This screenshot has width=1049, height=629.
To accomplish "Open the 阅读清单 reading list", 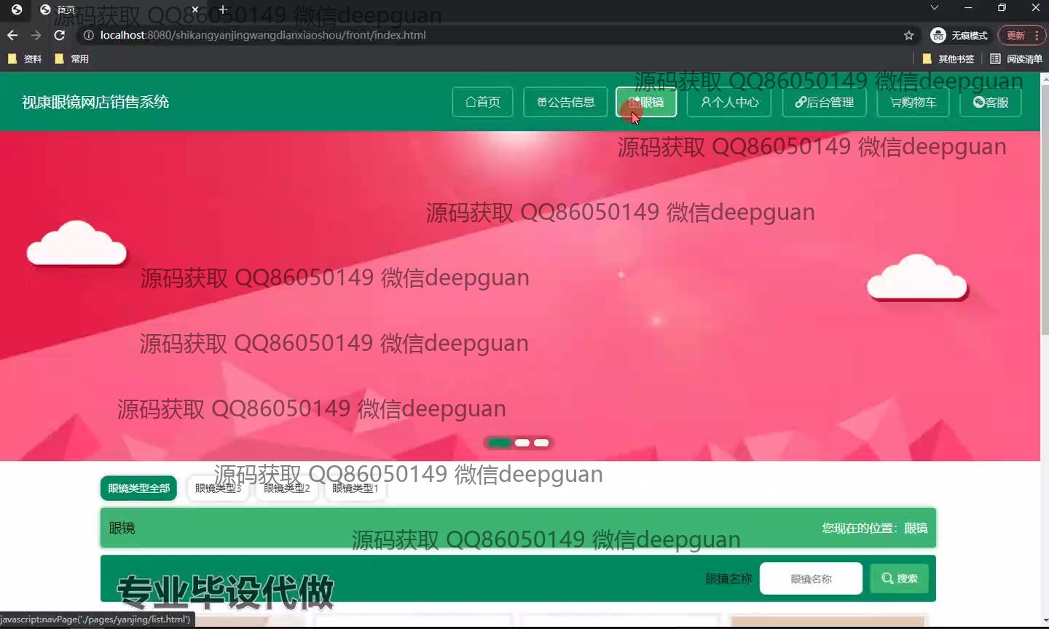I will (x=1016, y=59).
